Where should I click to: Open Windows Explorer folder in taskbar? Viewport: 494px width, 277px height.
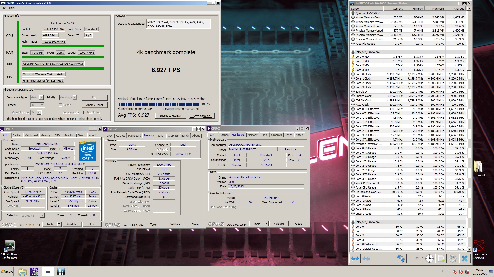[22, 272]
